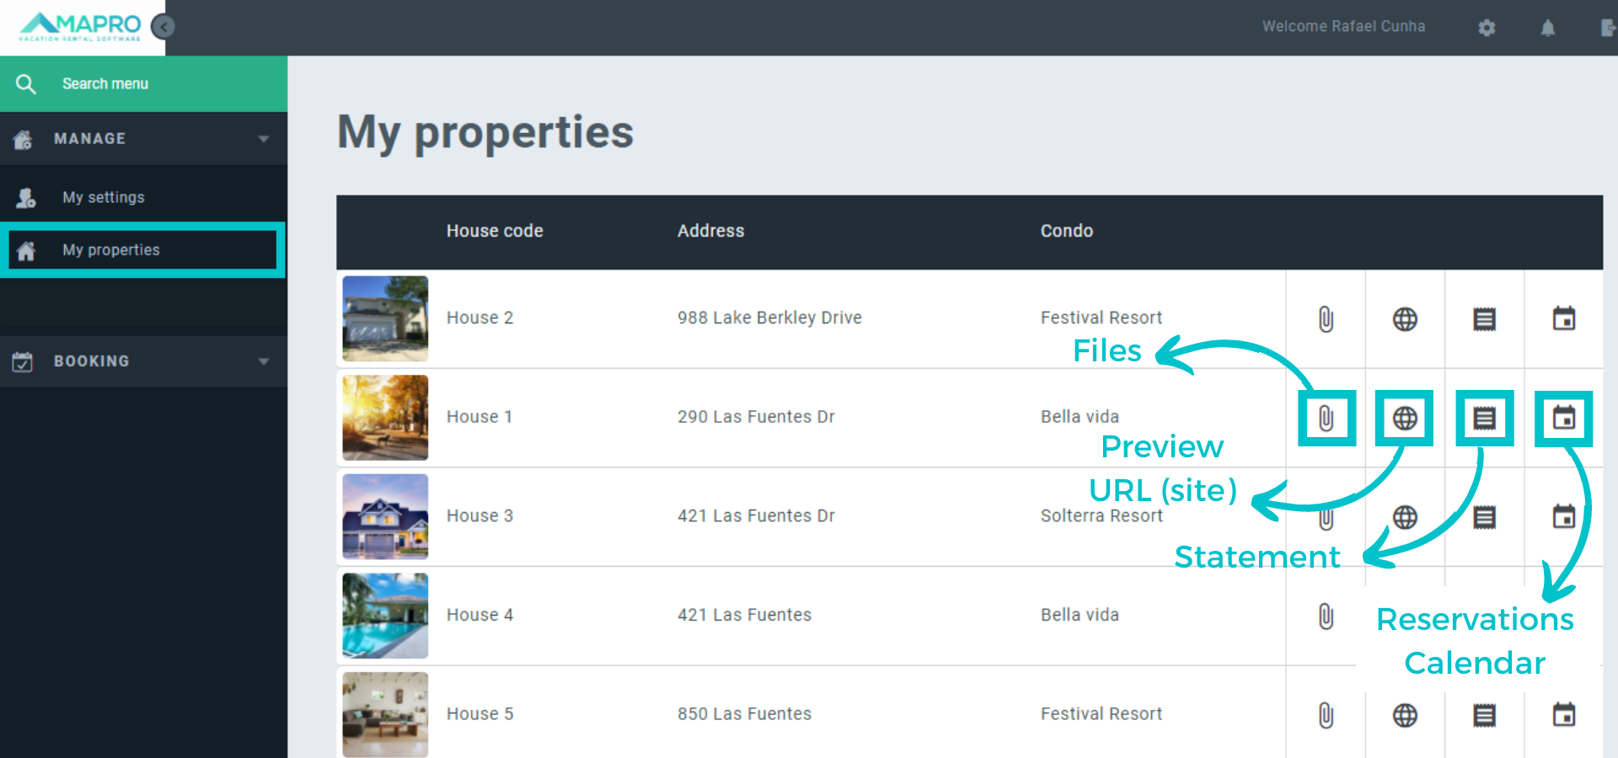The width and height of the screenshot is (1618, 758).
Task: Select My settings in sidebar
Action: [x=103, y=197]
